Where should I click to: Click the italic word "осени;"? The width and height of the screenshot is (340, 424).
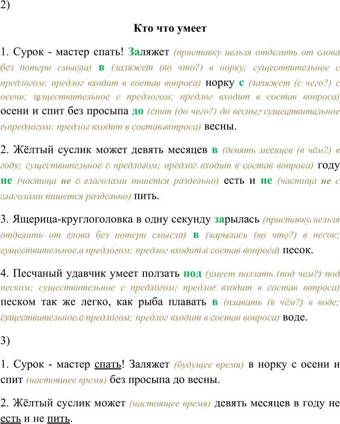13,96
